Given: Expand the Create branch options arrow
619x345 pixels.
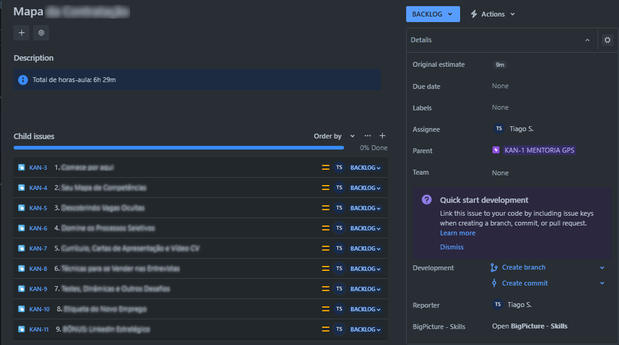Looking at the screenshot, I should pos(602,268).
